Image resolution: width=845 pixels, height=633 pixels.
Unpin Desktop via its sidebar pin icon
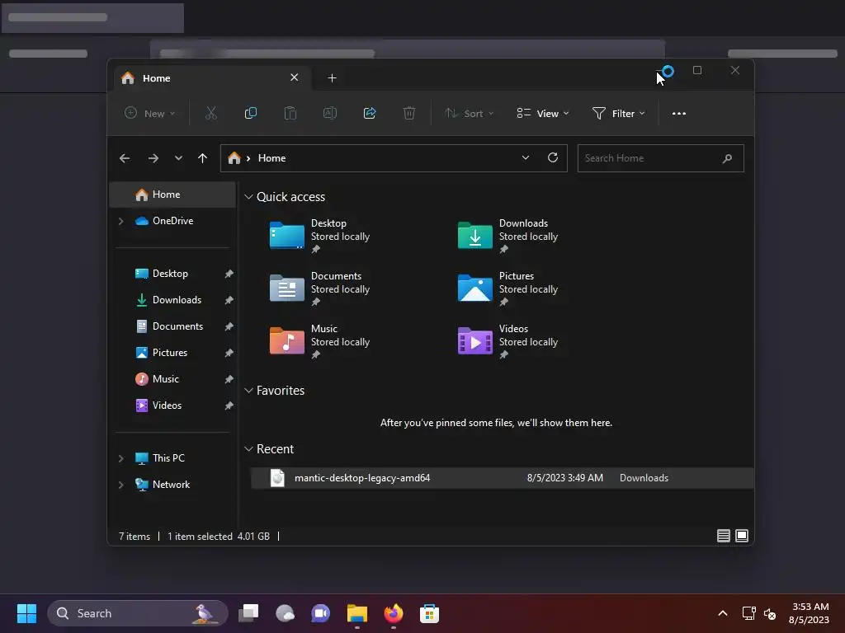pyautogui.click(x=229, y=274)
